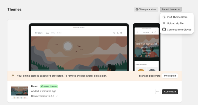Click the eye icon in View your store
Viewport: 198px width, 105px height.
[137, 9]
